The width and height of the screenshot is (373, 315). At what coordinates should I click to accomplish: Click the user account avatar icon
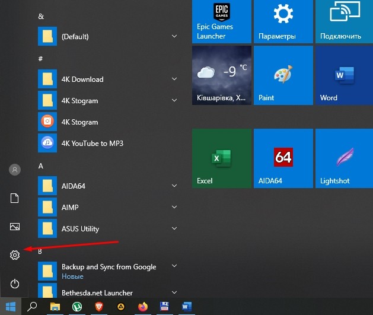(x=15, y=170)
